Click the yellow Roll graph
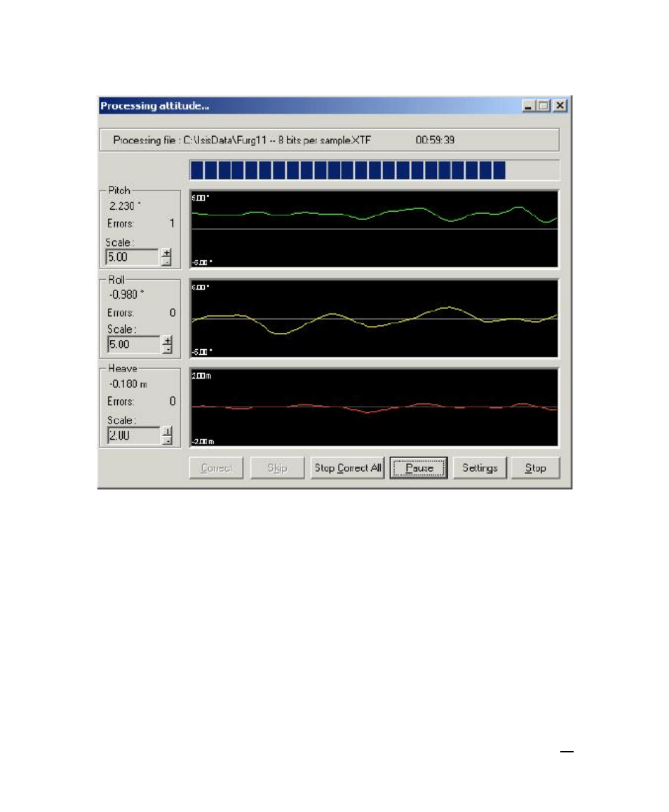669x812 pixels. 374,318
